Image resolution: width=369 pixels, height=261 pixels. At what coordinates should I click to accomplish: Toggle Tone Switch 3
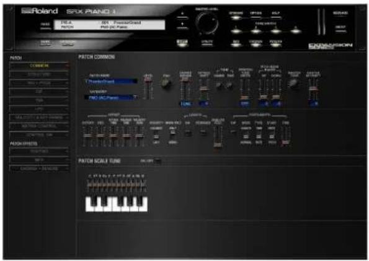(276, 30)
